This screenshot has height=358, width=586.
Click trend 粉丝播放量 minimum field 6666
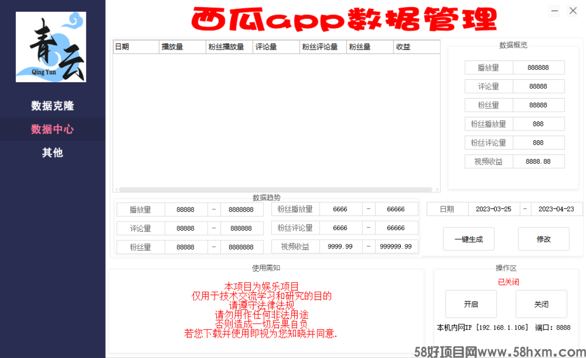[340, 209]
